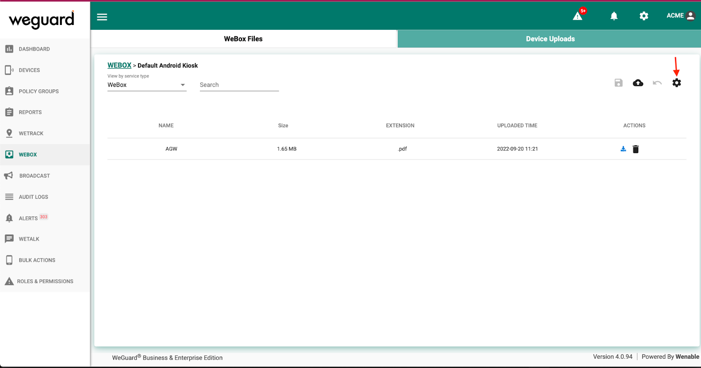Open BULK ACTIONS menu item
The width and height of the screenshot is (701, 368).
click(37, 260)
